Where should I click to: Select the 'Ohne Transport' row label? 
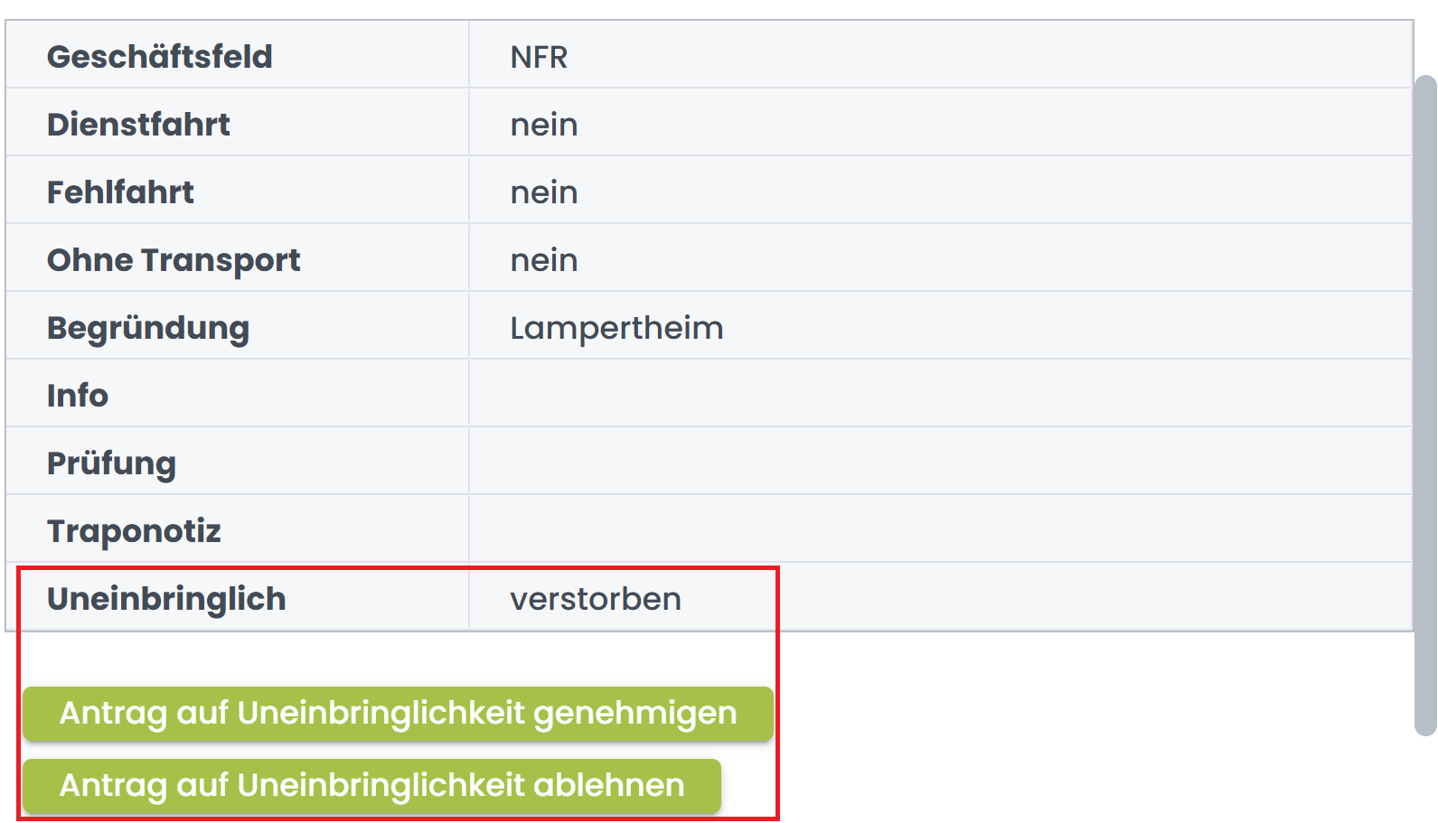pos(174,259)
